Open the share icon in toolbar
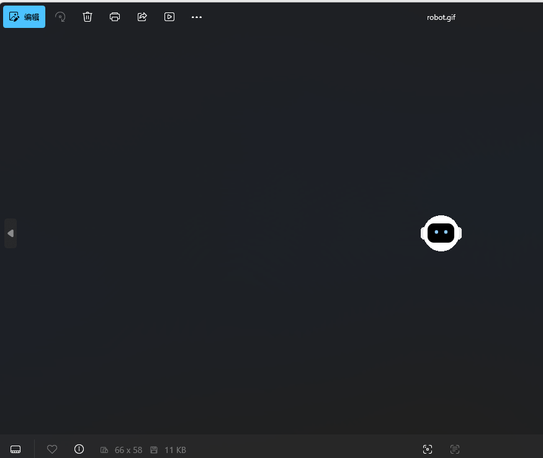The width and height of the screenshot is (543, 458). (x=142, y=17)
